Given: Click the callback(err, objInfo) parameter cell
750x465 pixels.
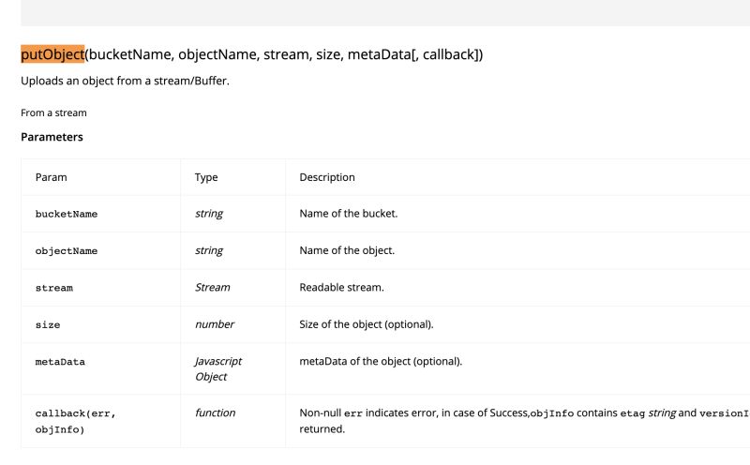Looking at the screenshot, I should [x=75, y=421].
